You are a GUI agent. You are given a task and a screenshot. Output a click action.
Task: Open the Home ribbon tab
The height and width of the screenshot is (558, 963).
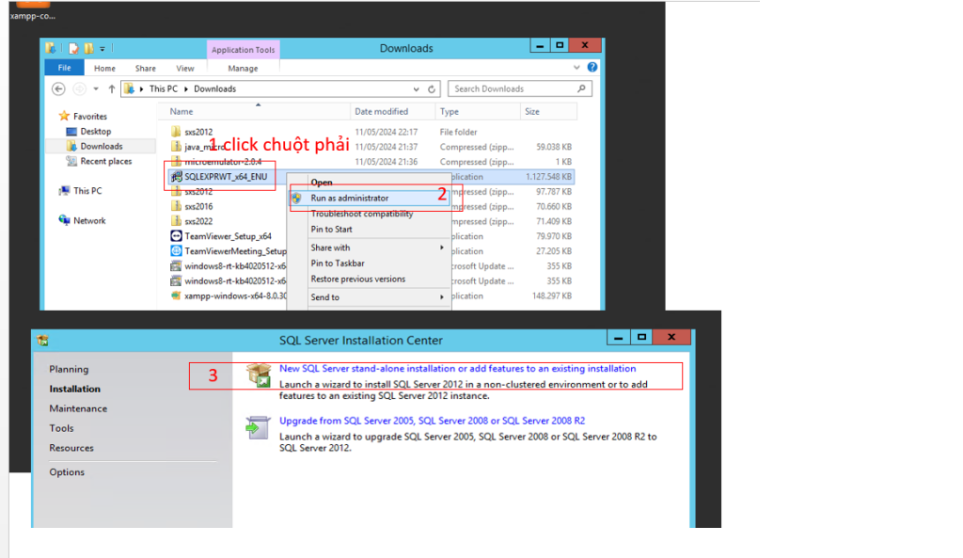point(104,68)
